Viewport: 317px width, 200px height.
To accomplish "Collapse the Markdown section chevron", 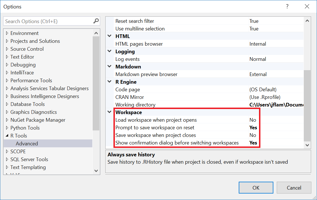I will 109,66.
